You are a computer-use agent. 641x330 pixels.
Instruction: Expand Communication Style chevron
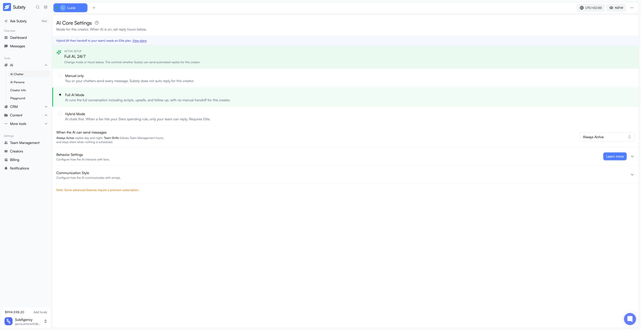[632, 175]
